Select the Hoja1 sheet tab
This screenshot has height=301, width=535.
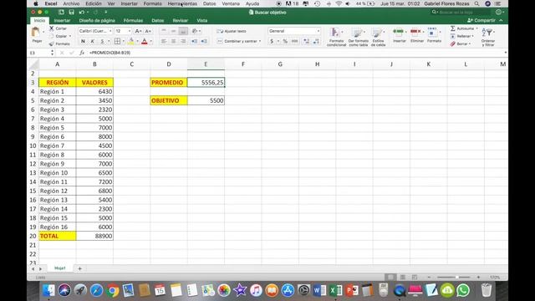[x=59, y=268]
